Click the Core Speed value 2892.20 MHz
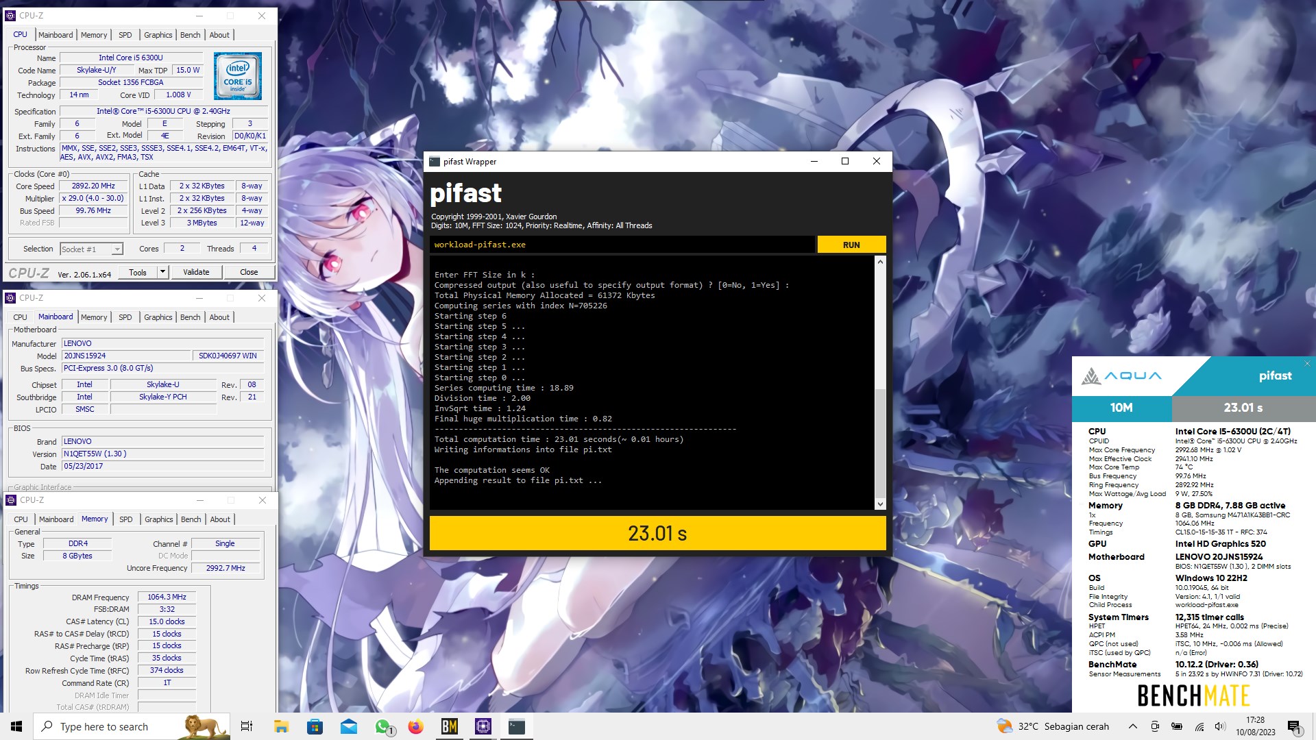This screenshot has height=740, width=1316. pyautogui.click(x=93, y=186)
